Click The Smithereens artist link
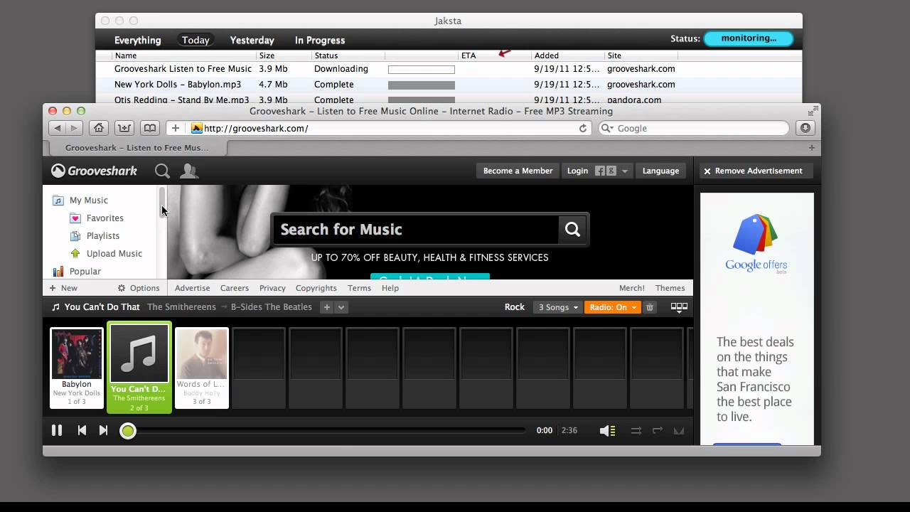The height and width of the screenshot is (512, 910). pyautogui.click(x=181, y=307)
